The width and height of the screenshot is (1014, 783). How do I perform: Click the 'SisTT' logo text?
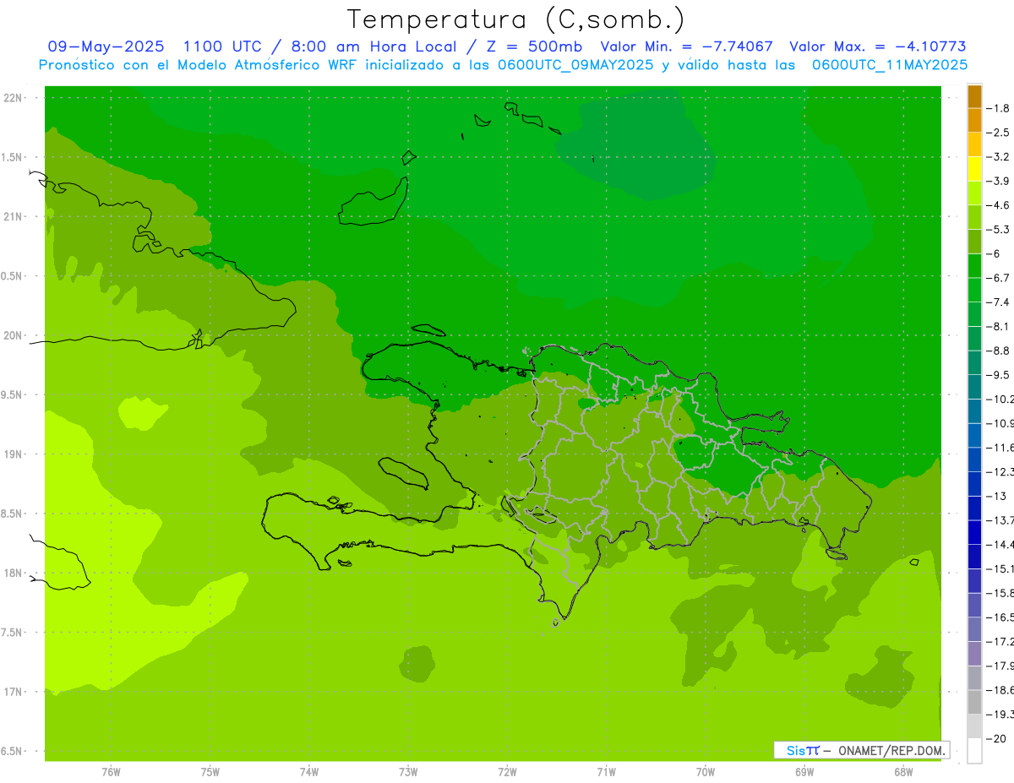803,750
